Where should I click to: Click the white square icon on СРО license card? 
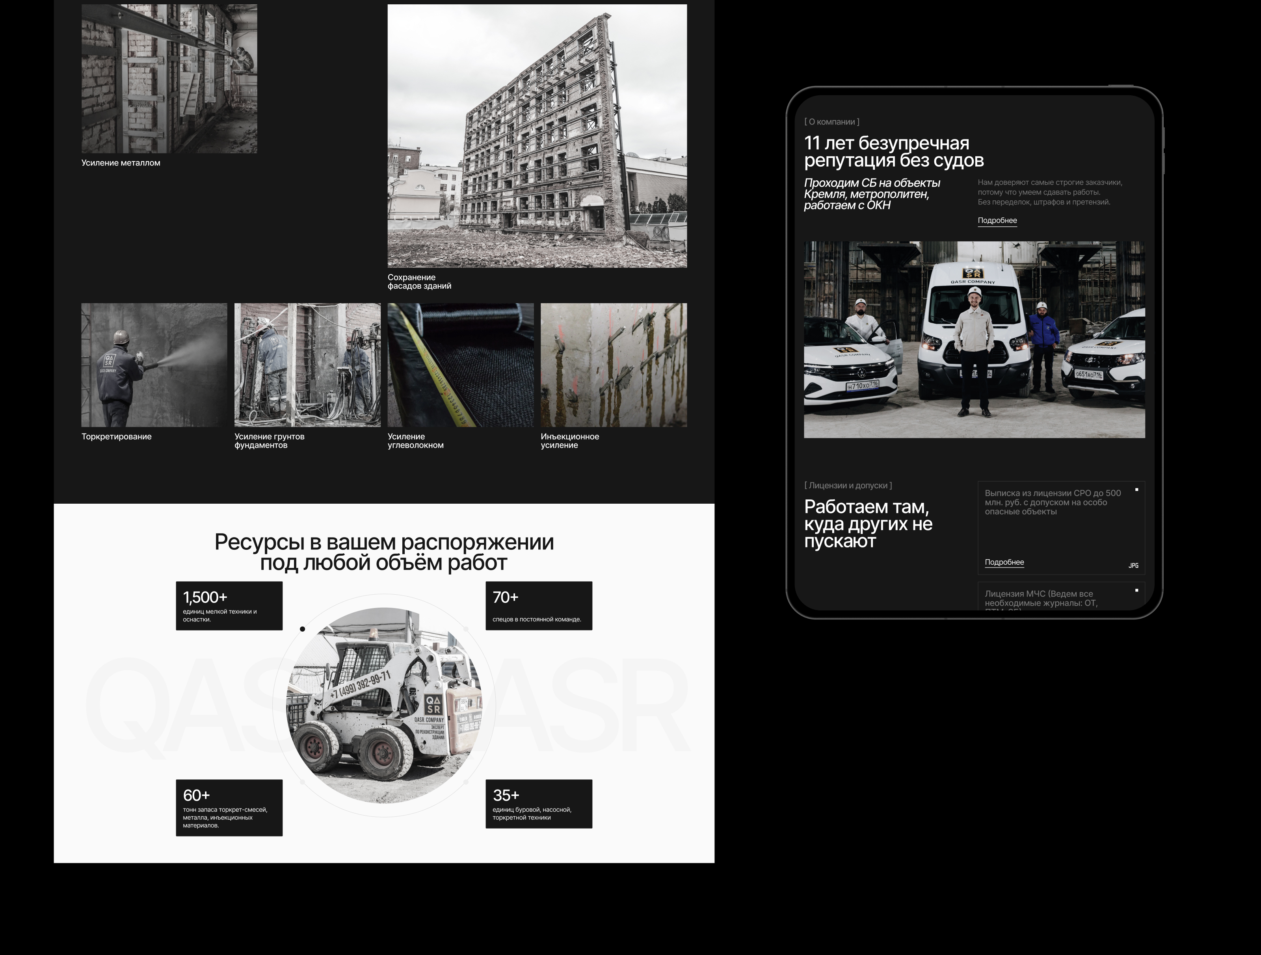1136,490
